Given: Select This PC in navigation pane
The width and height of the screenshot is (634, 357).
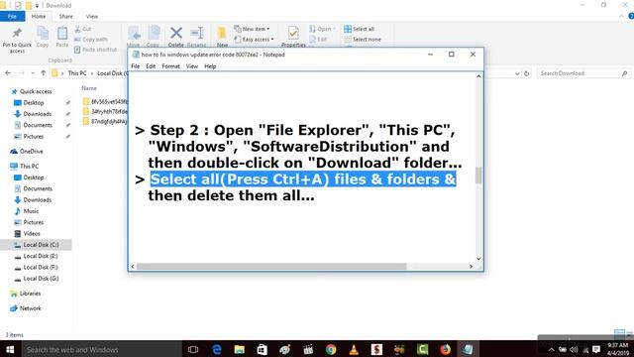Looking at the screenshot, I should point(29,167).
